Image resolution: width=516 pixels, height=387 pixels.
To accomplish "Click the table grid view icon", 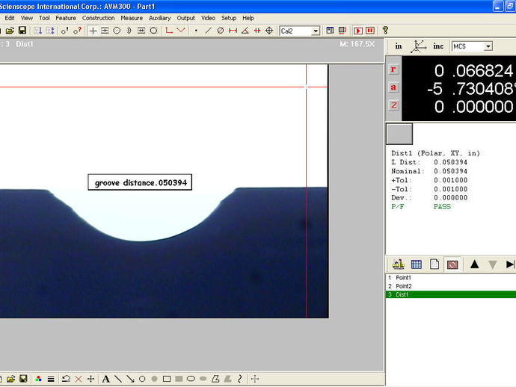I will [417, 264].
